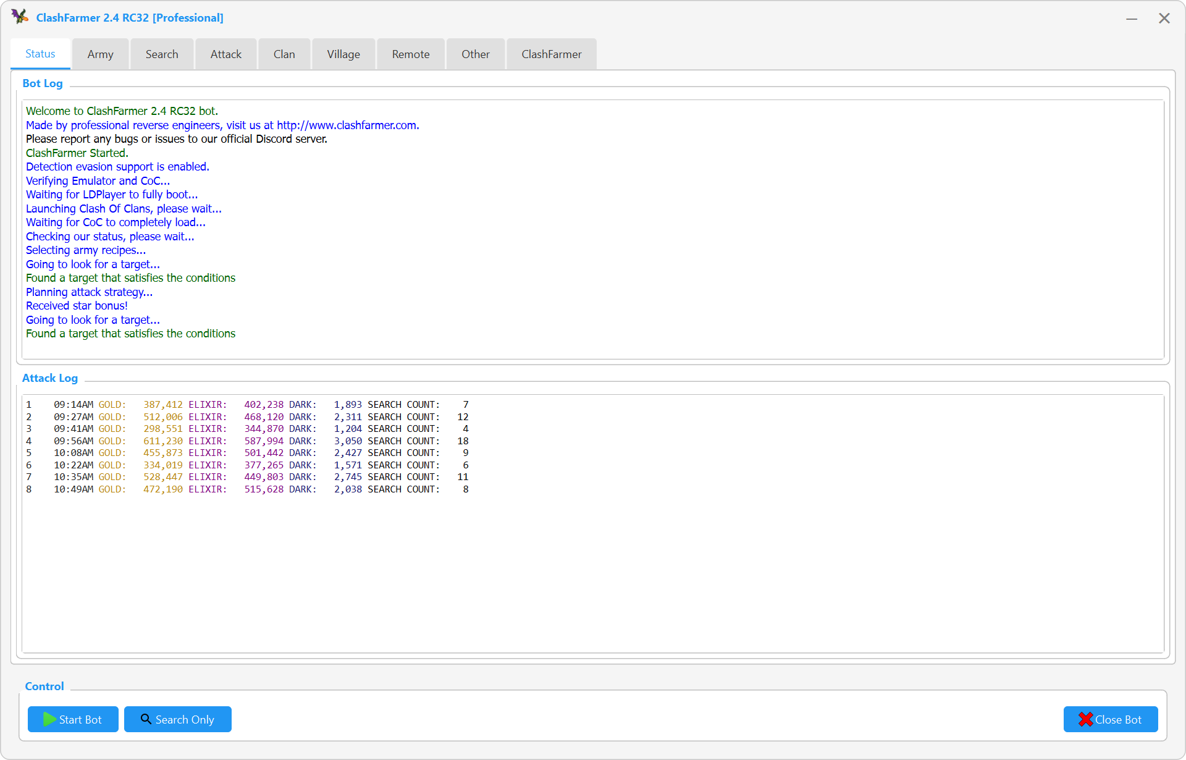
Task: Click the 10:35AM attack log row
Action: [x=247, y=477]
